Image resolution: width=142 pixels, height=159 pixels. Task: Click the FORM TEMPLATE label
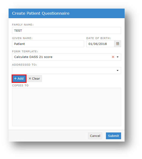(x=25, y=51)
